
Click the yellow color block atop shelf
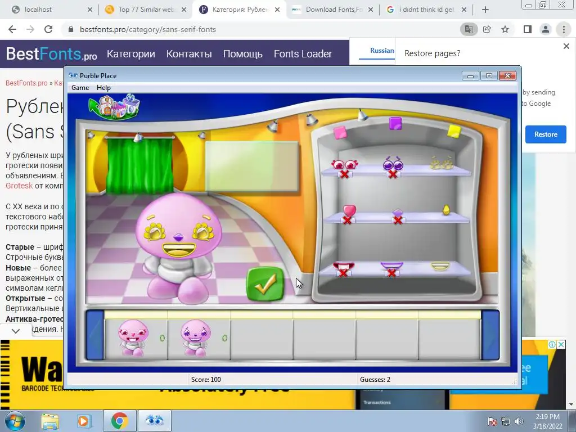pyautogui.click(x=454, y=132)
